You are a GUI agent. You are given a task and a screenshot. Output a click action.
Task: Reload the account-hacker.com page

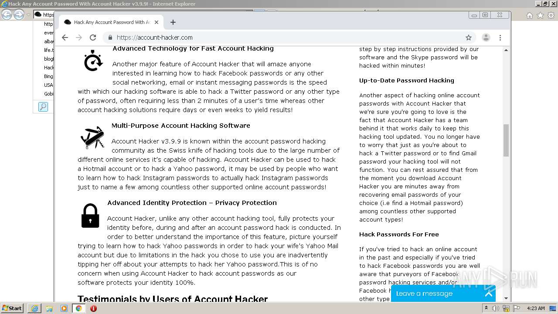[x=93, y=38]
